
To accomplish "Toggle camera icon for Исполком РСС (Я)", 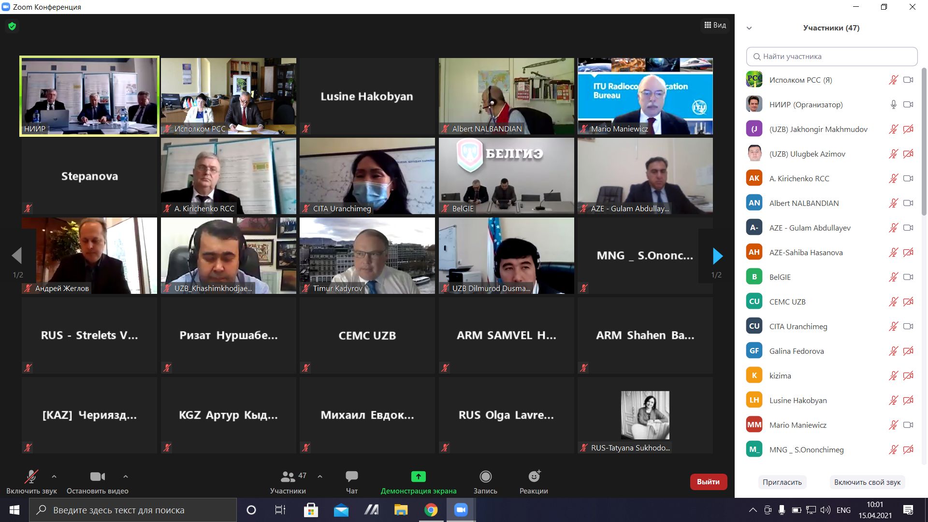I will click(x=908, y=80).
